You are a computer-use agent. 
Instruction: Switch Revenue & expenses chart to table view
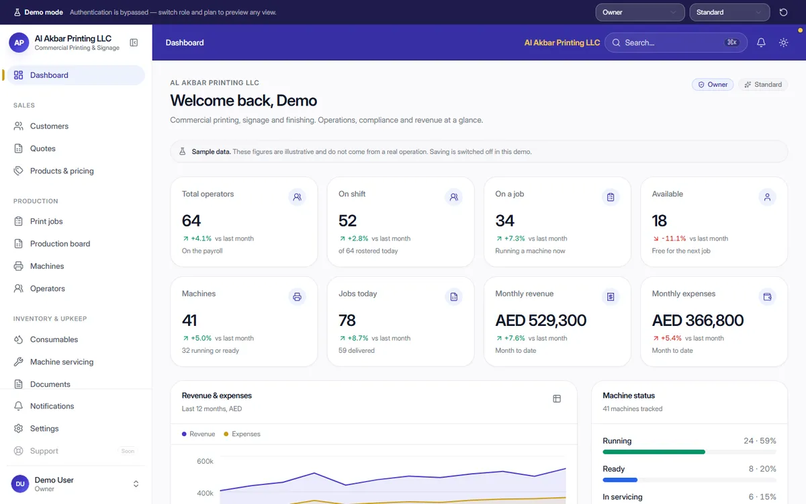pos(557,398)
